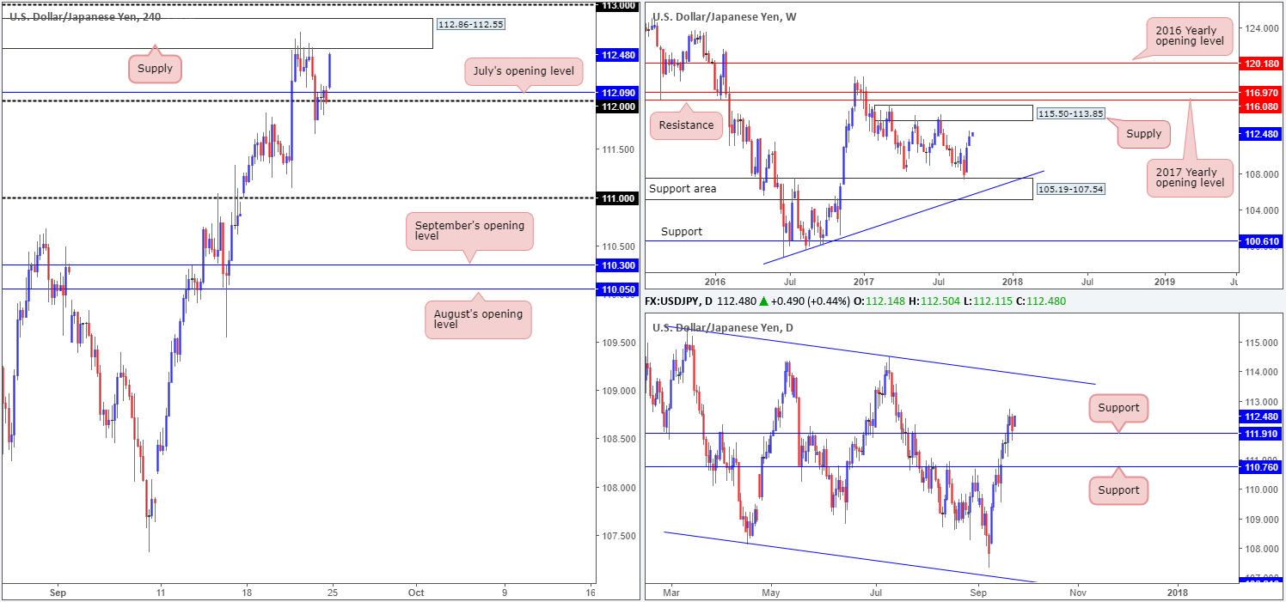The width and height of the screenshot is (1286, 602).
Task: Click the Sep date on 240 chart axis
Action: pos(58,592)
